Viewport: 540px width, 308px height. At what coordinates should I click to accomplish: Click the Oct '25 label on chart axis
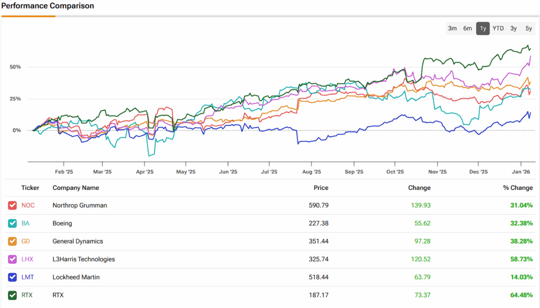click(394, 171)
